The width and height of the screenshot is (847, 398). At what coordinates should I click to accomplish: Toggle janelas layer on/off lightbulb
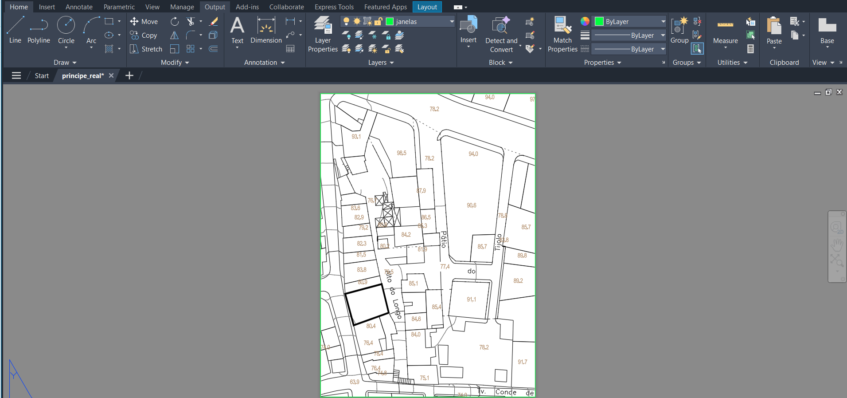pos(346,21)
